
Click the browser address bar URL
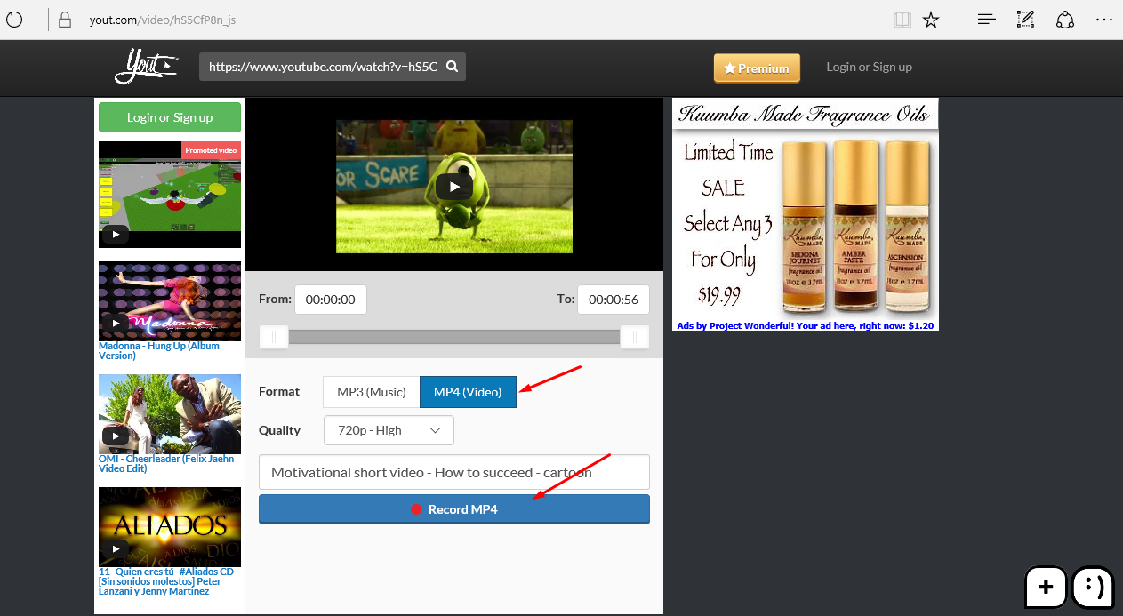pyautogui.click(x=163, y=20)
